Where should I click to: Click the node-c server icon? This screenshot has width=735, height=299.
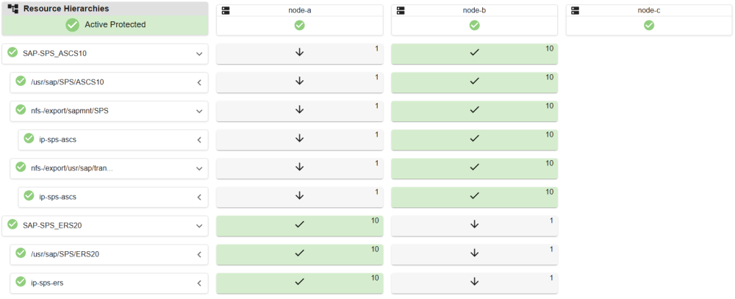point(576,11)
